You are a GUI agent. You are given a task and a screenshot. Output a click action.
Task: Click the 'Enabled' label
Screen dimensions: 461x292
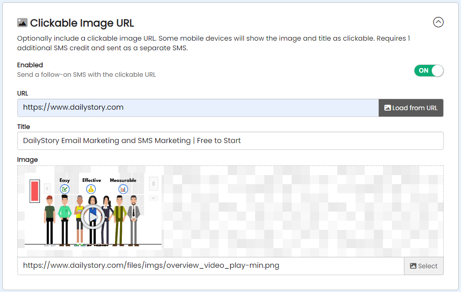[x=30, y=65]
